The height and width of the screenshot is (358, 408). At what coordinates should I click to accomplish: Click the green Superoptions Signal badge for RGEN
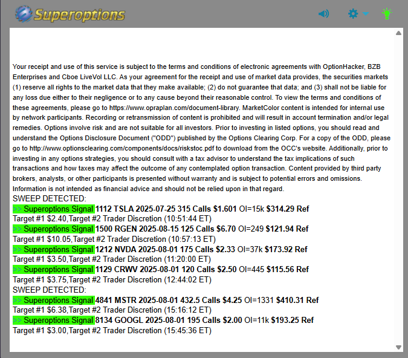click(53, 229)
